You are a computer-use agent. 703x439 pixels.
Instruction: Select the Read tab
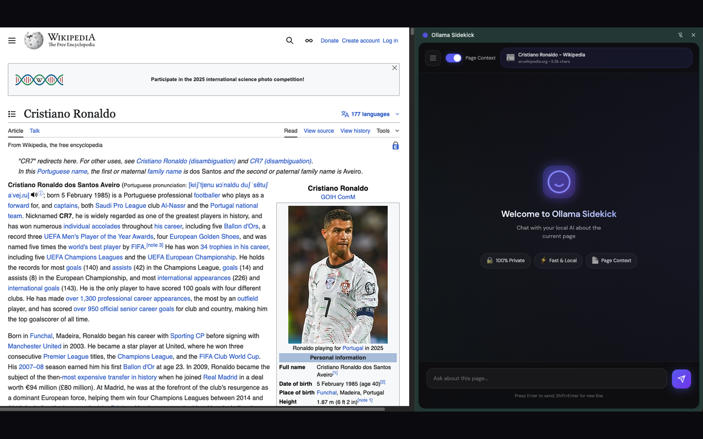[x=291, y=131]
